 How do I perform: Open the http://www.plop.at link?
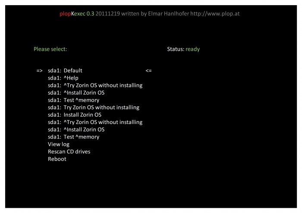click(215, 14)
